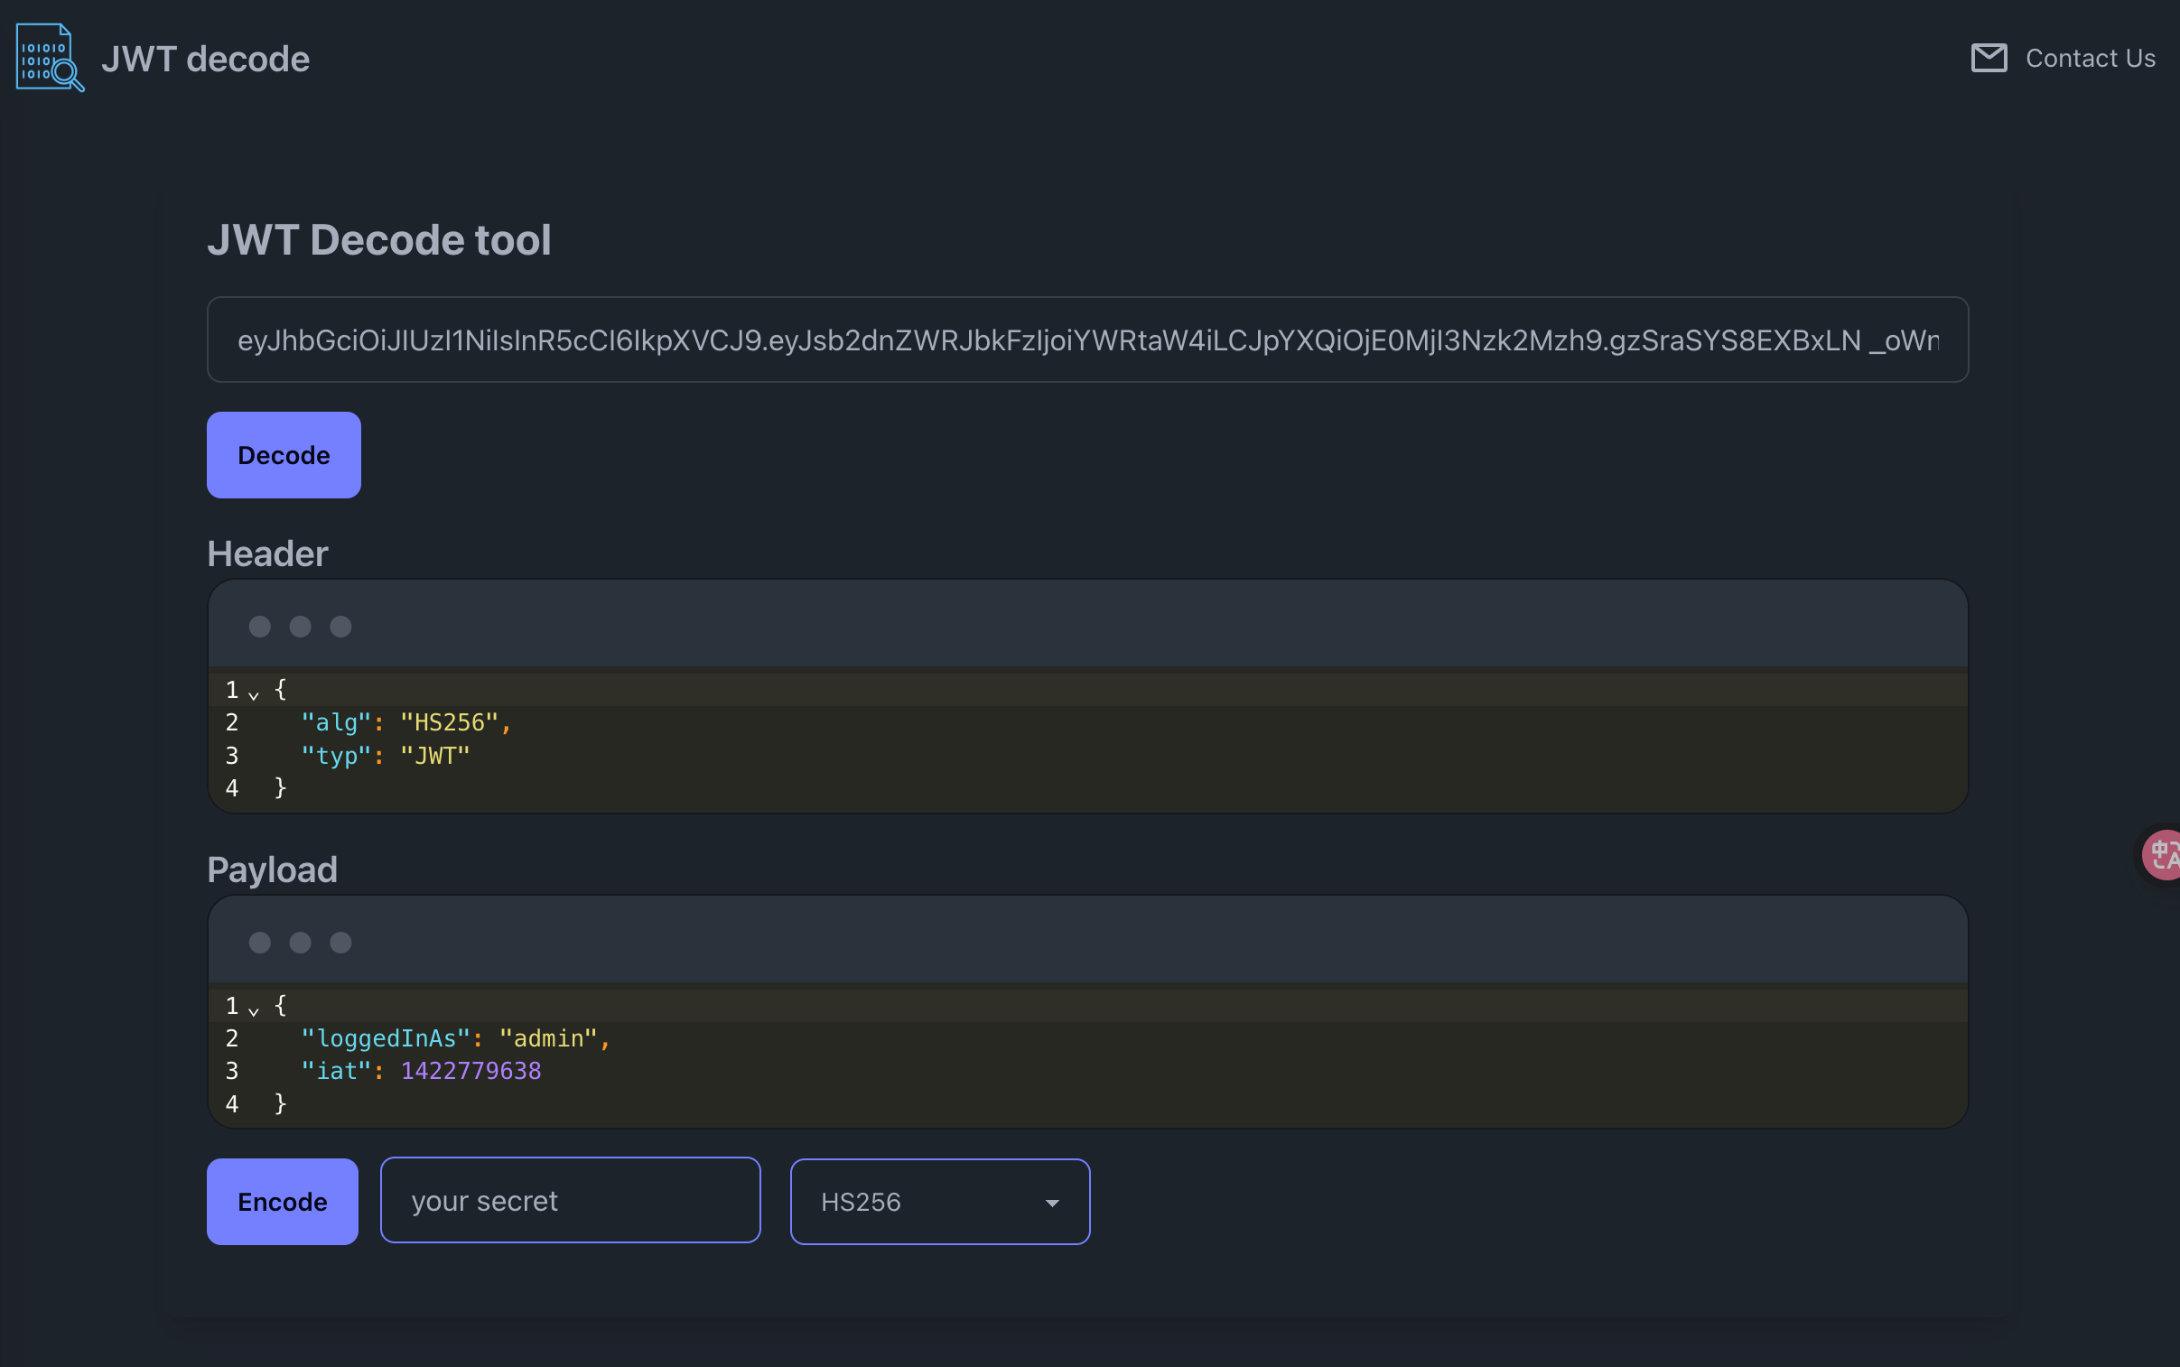Viewport: 2180px width, 1367px height.
Task: Collapse the Header JSON fold arrow
Action: pyautogui.click(x=253, y=694)
